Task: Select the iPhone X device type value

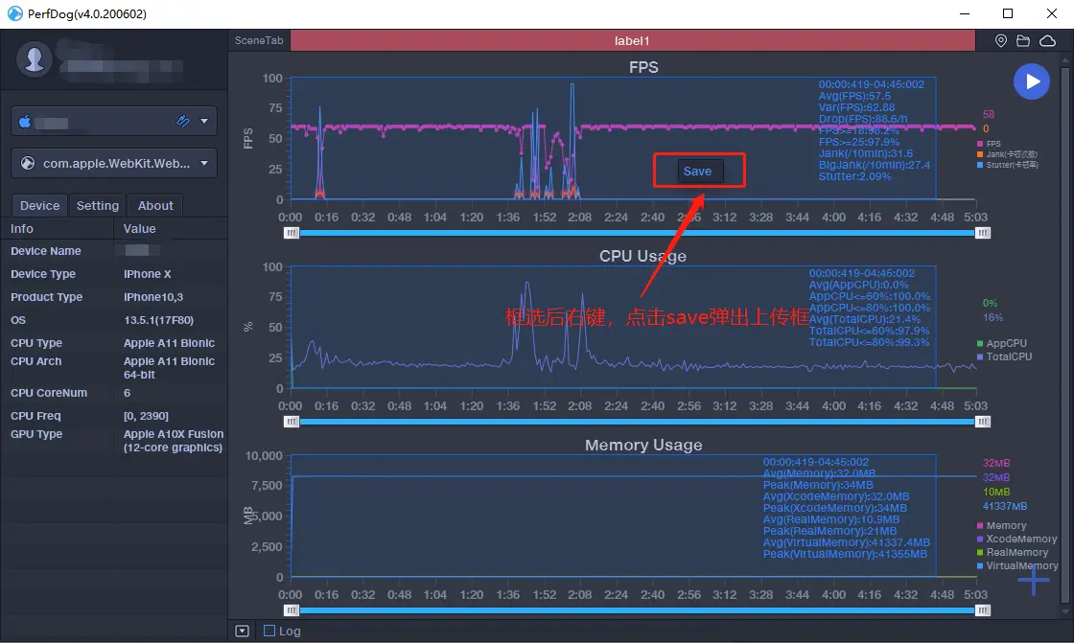Action: (148, 274)
